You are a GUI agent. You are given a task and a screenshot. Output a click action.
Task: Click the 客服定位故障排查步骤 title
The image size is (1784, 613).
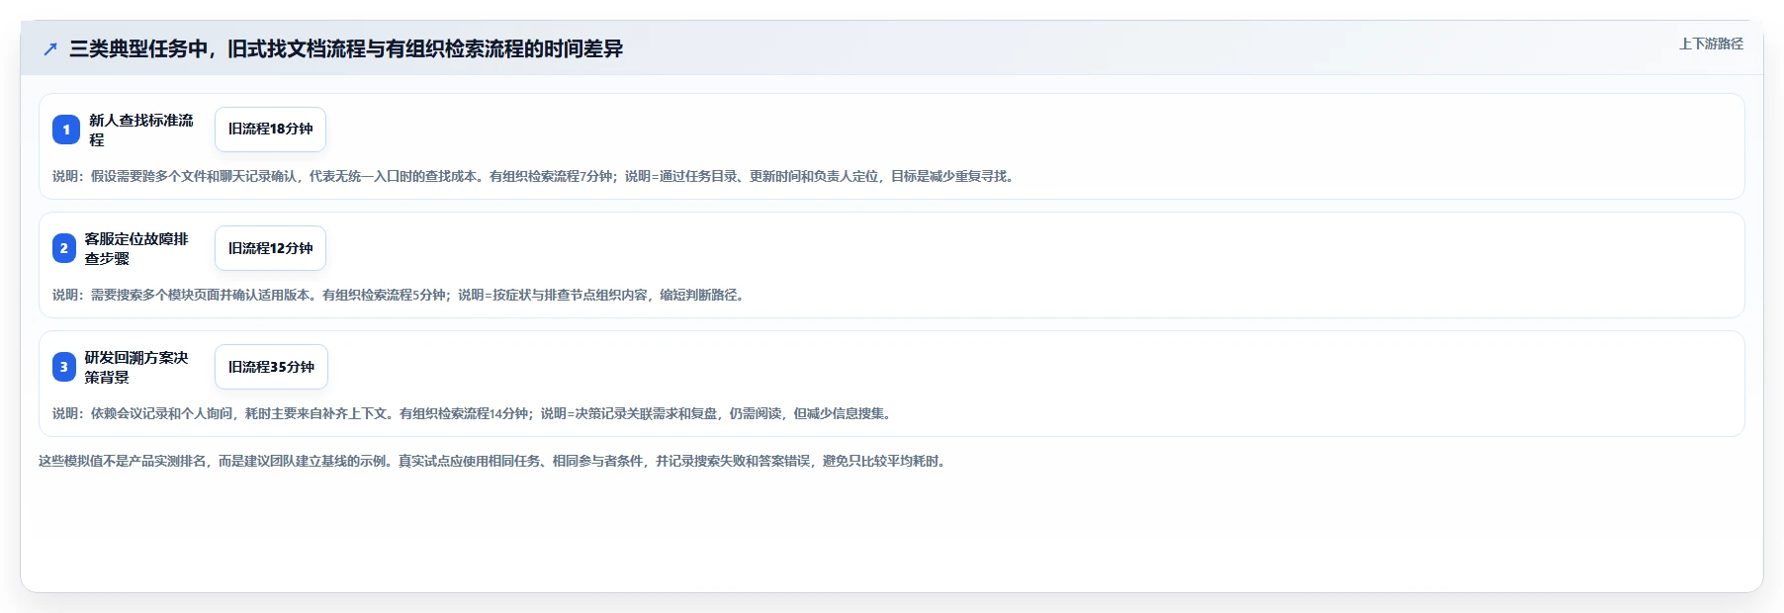(136, 248)
